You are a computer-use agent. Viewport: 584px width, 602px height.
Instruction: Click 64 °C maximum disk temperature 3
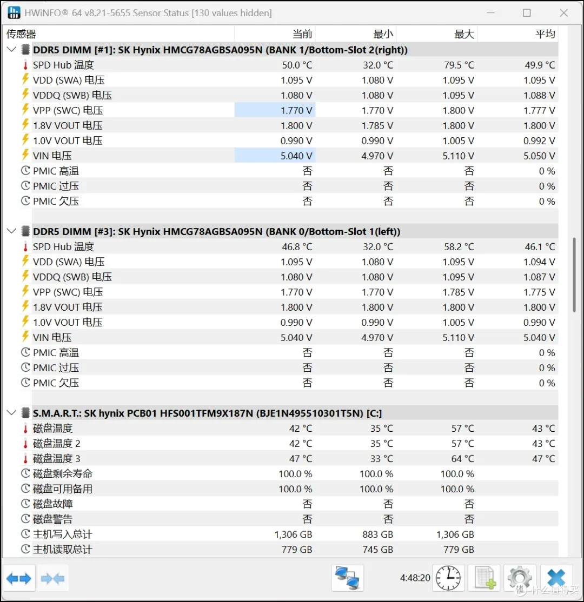click(x=462, y=458)
